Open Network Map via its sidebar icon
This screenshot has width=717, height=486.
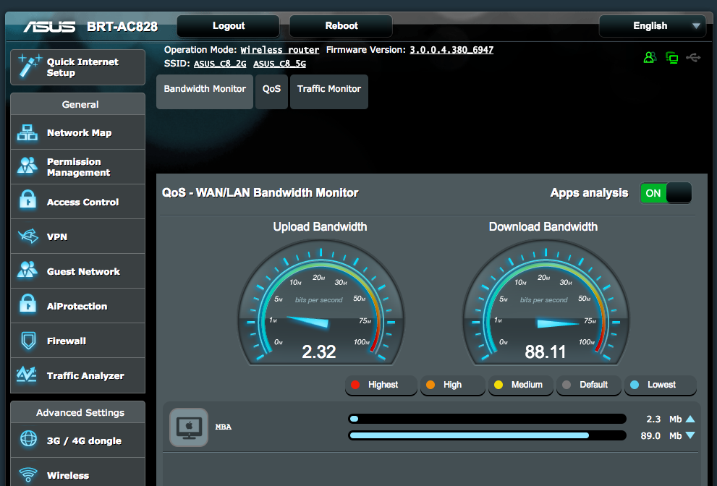tap(27, 133)
